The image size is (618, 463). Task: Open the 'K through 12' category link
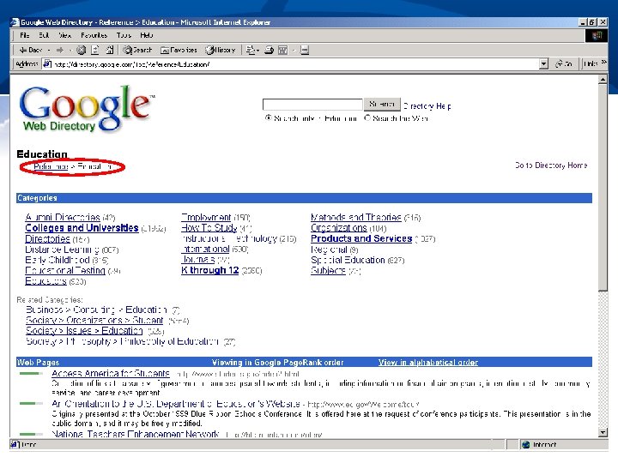click(x=210, y=270)
